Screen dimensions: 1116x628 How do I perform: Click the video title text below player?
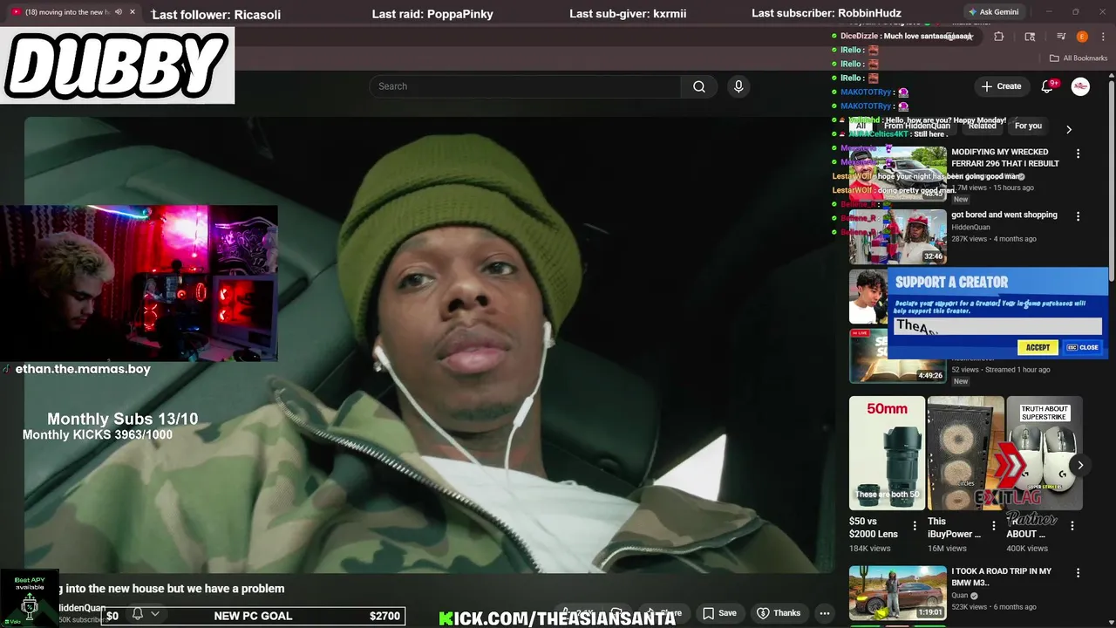pos(170,589)
